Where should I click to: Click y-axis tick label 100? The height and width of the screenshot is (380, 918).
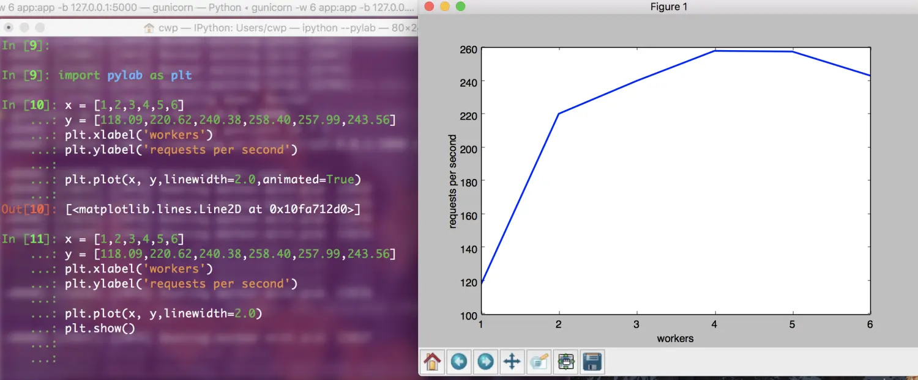point(470,316)
